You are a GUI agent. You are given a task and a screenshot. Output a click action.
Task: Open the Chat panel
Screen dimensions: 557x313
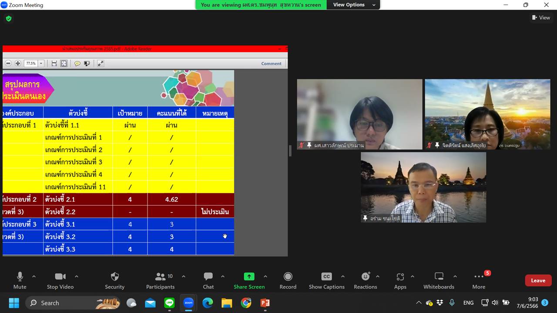(x=208, y=280)
